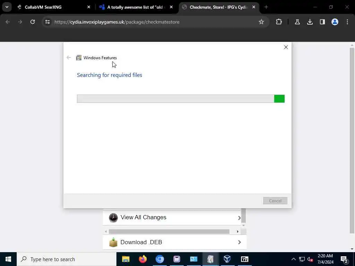The height and width of the screenshot is (266, 355).
Task: Click the back arrow in Windows Features
Action: pyautogui.click(x=69, y=58)
